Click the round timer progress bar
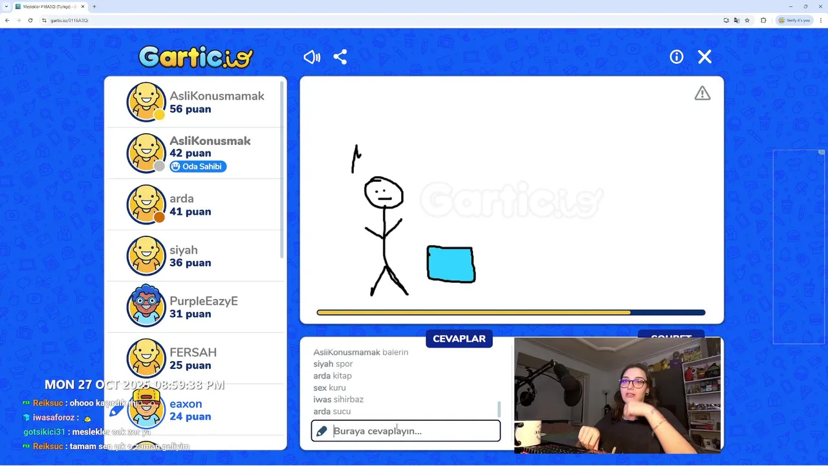The image size is (828, 466). pyautogui.click(x=511, y=313)
